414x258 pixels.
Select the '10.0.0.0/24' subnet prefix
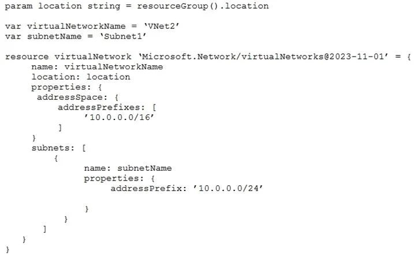[228, 188]
